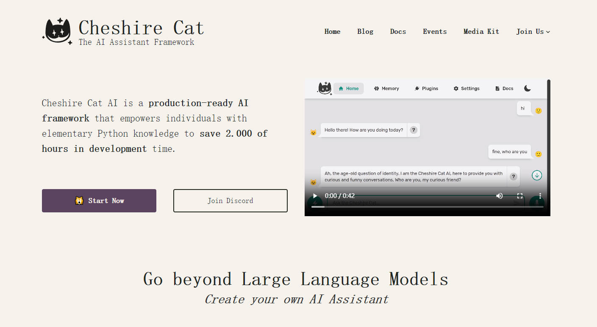The width and height of the screenshot is (597, 327).
Task: Click the Cheshire Cat logo in the demo navbar
Action: click(x=324, y=88)
